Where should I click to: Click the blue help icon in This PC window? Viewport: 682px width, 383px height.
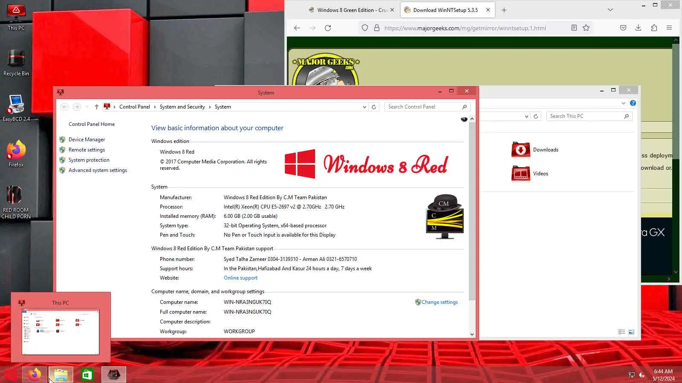tap(633, 103)
